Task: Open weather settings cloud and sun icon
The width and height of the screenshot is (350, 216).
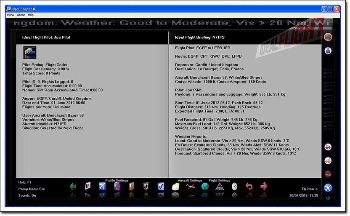Action: point(176,186)
